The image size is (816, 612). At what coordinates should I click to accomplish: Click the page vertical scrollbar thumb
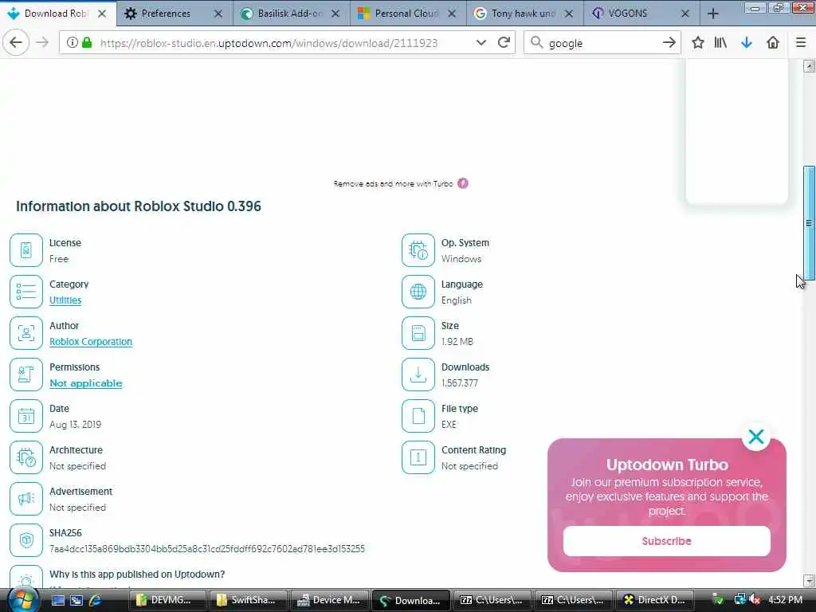coord(809,223)
